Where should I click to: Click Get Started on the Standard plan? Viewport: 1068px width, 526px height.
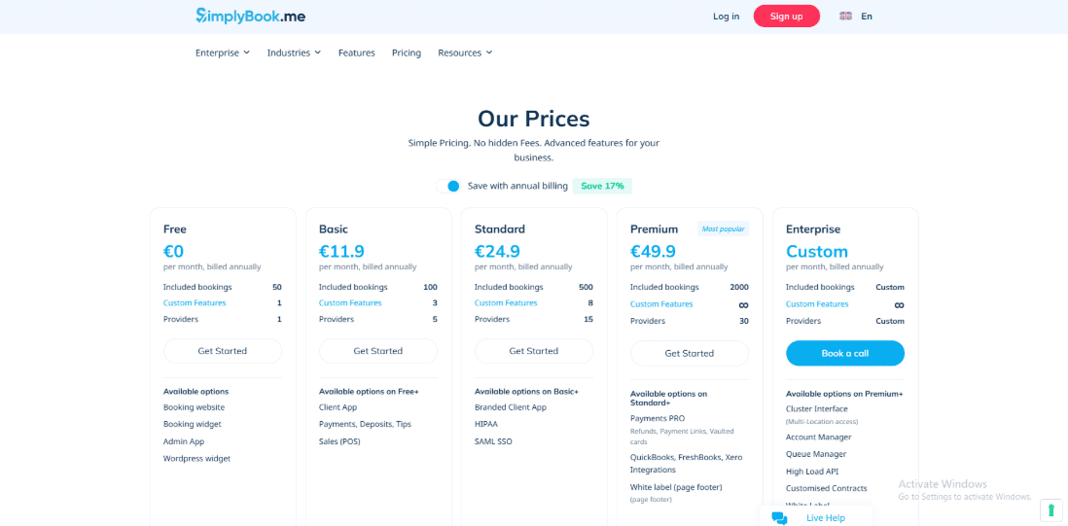coord(534,351)
